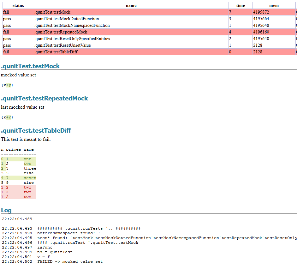
Task: Click log line 'v = f'
Action: (x=44, y=257)
